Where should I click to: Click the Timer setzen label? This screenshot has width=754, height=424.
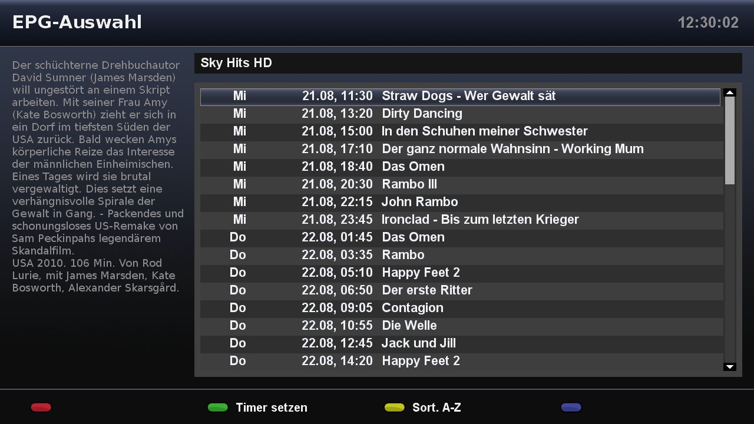tap(271, 408)
